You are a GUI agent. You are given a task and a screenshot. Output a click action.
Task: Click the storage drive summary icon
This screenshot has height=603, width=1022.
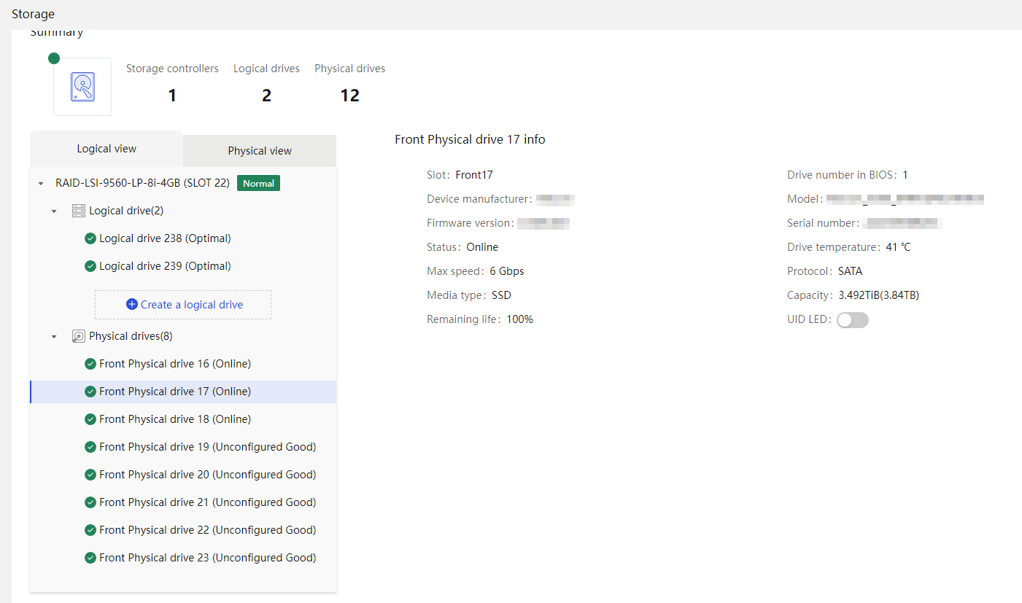click(x=82, y=87)
